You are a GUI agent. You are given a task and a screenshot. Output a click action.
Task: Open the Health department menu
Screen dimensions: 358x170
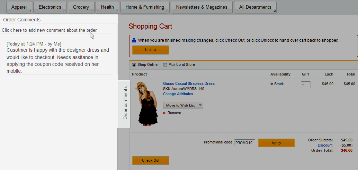(107, 7)
